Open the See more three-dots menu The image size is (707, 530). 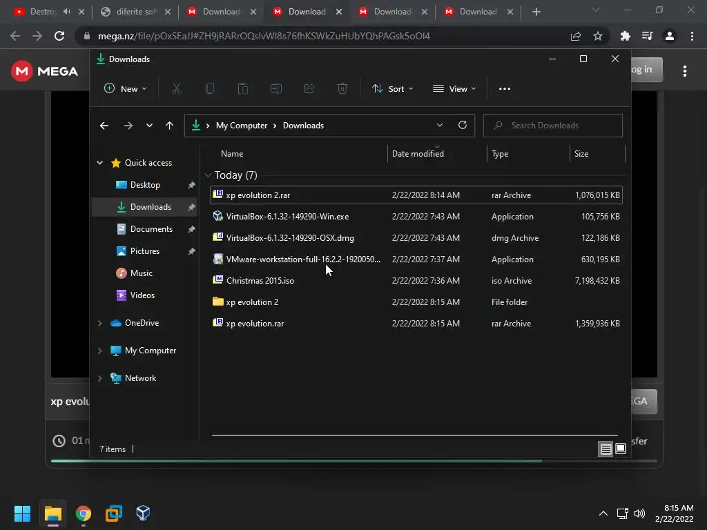click(505, 89)
